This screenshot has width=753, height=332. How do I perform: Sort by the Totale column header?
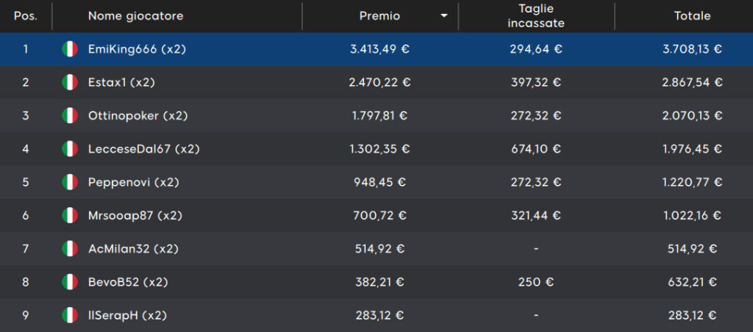692,16
